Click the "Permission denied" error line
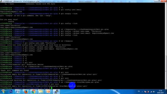167x94 pixels. coord(22,64)
